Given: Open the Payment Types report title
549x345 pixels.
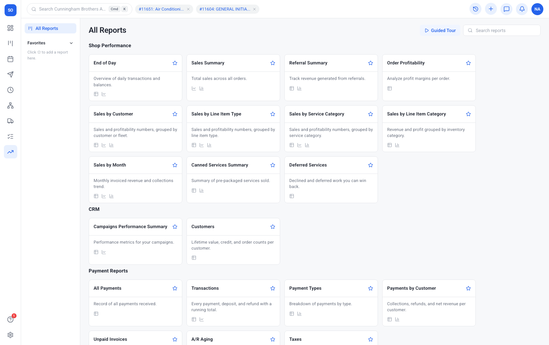Looking at the screenshot, I should click(305, 288).
